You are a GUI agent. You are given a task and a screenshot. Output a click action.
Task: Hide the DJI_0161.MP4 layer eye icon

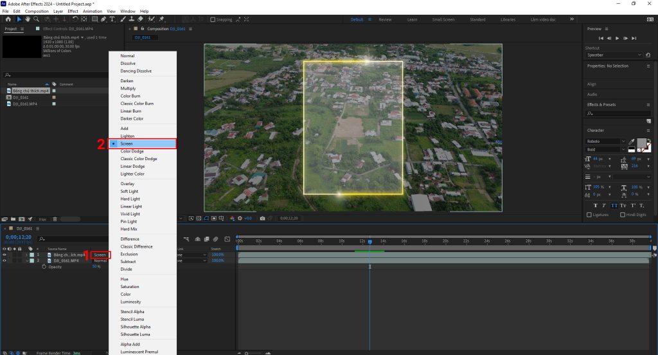click(x=4, y=260)
